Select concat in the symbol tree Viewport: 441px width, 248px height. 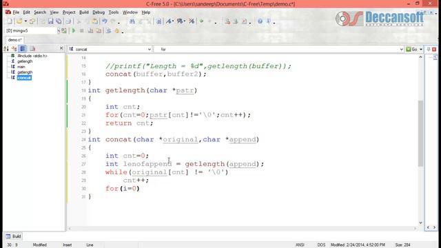[24, 78]
